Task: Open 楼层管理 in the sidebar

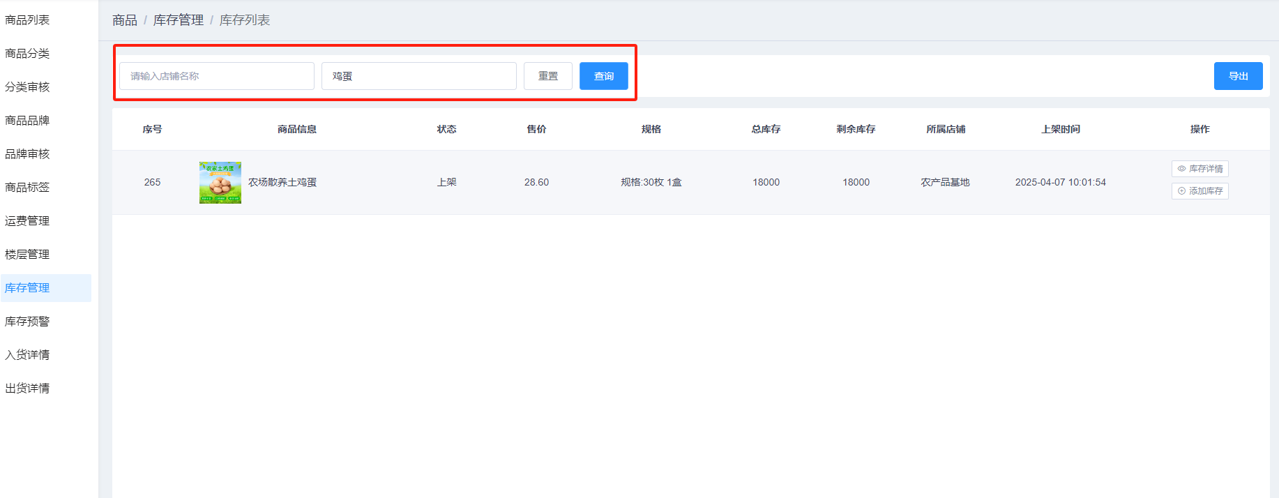Action: tap(28, 255)
